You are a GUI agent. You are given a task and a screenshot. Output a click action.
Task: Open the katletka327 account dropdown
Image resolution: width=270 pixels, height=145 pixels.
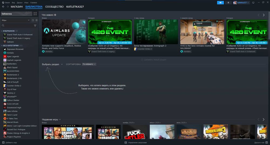(241, 3)
